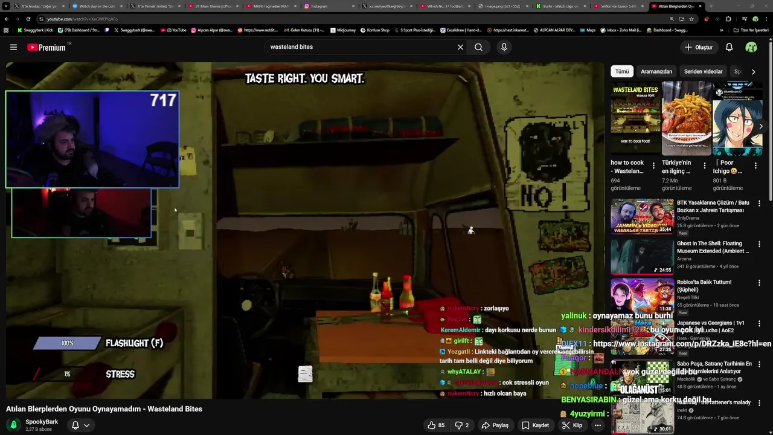
Task: Open options for Japanese vs Georgians video
Action: (x=759, y=324)
